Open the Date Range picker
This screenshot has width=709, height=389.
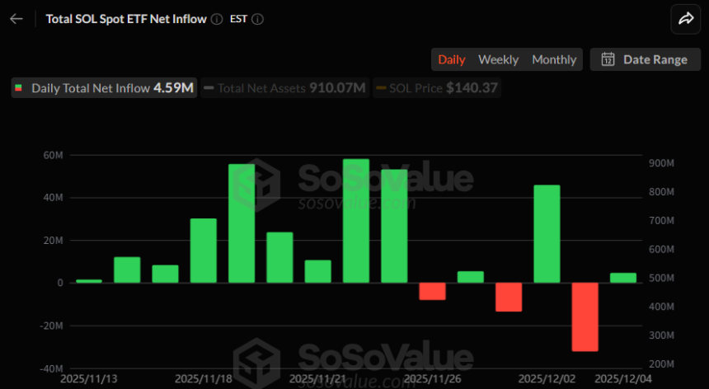(645, 59)
